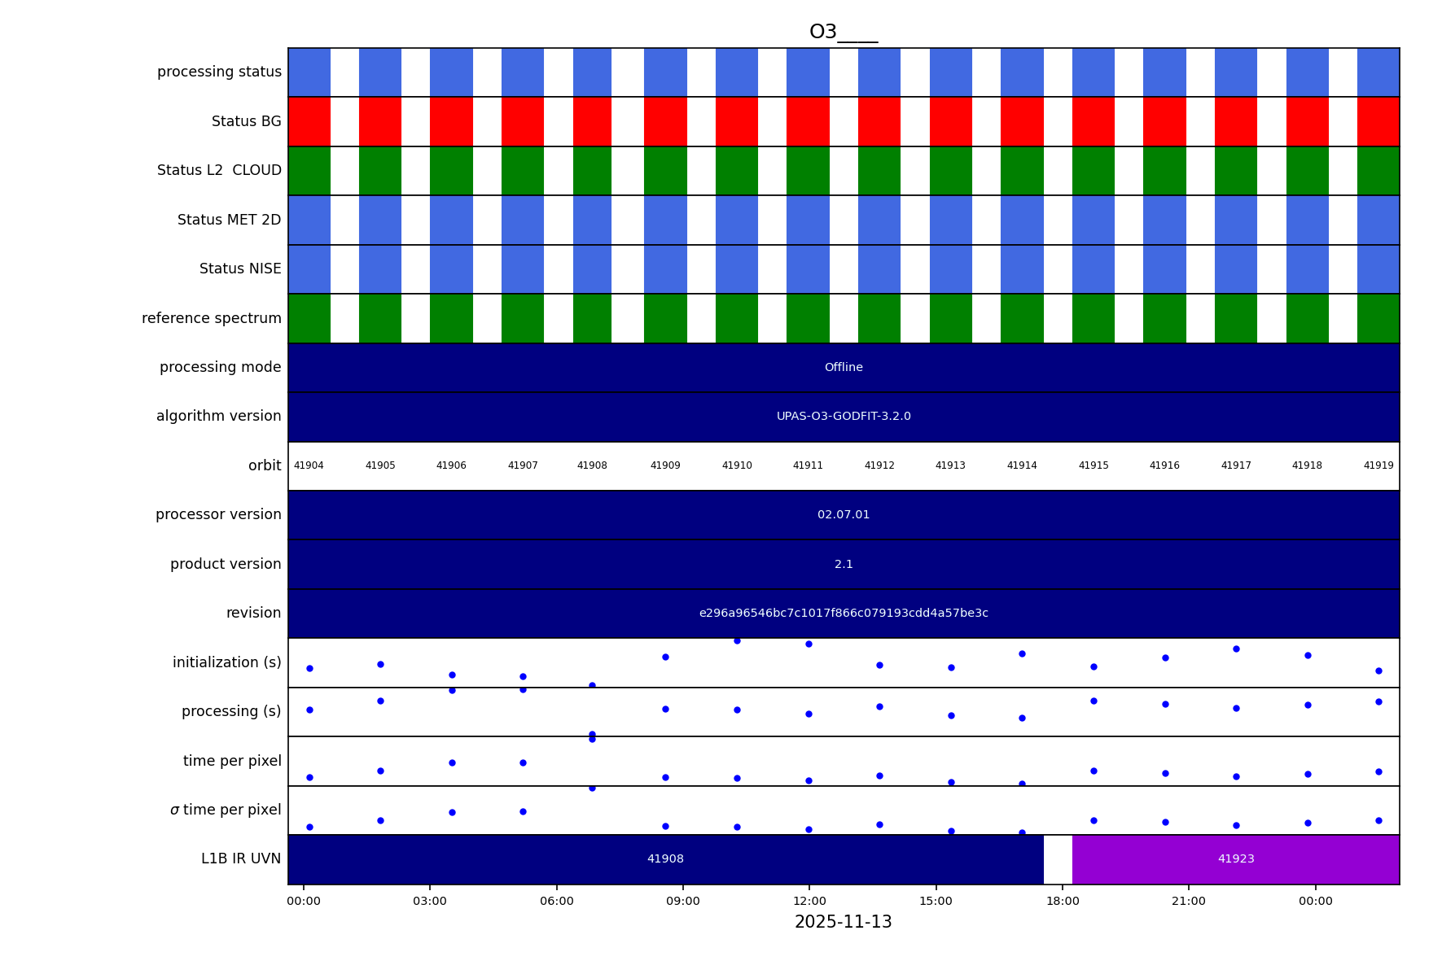
Task: Click the revision hash text
Action: coord(843,614)
